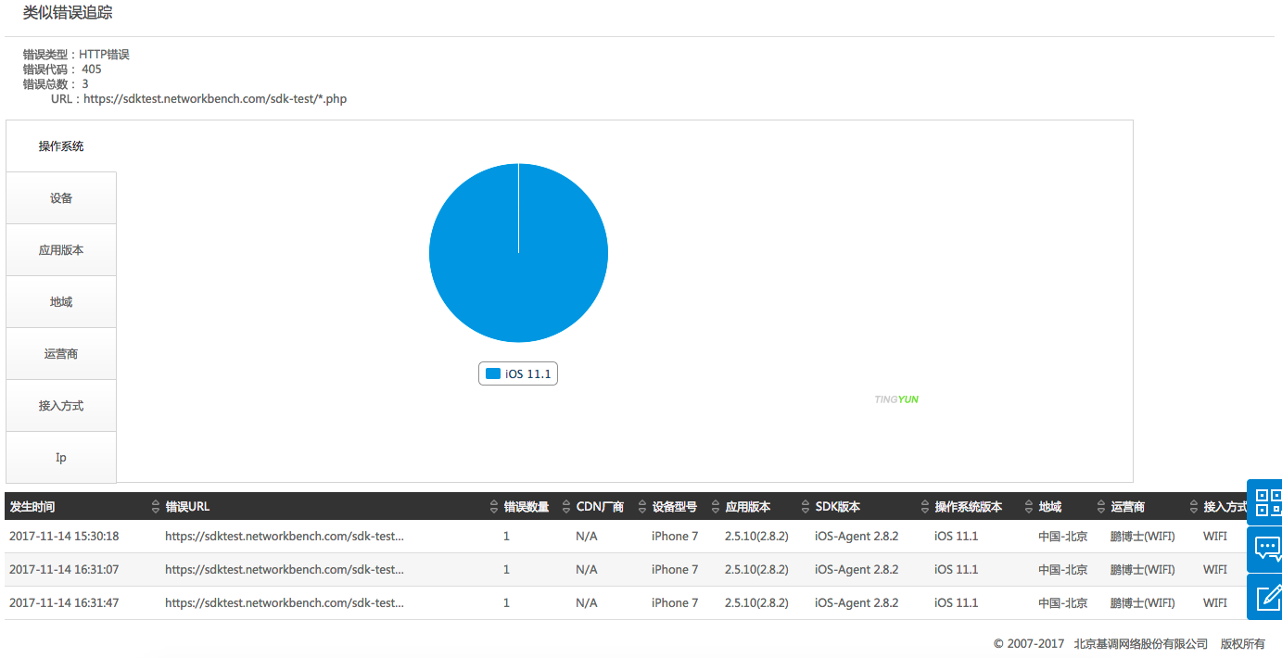Switch to the 设备 tab
This screenshot has height=658, width=1282.
61,198
